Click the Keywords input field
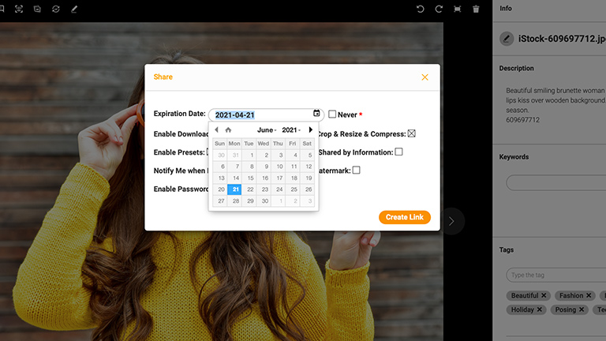The height and width of the screenshot is (341, 606). point(556,182)
